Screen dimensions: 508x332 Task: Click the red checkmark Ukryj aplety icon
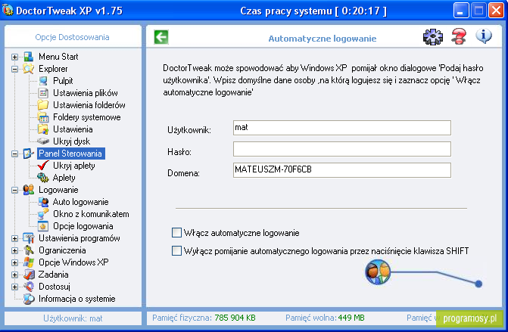point(43,166)
